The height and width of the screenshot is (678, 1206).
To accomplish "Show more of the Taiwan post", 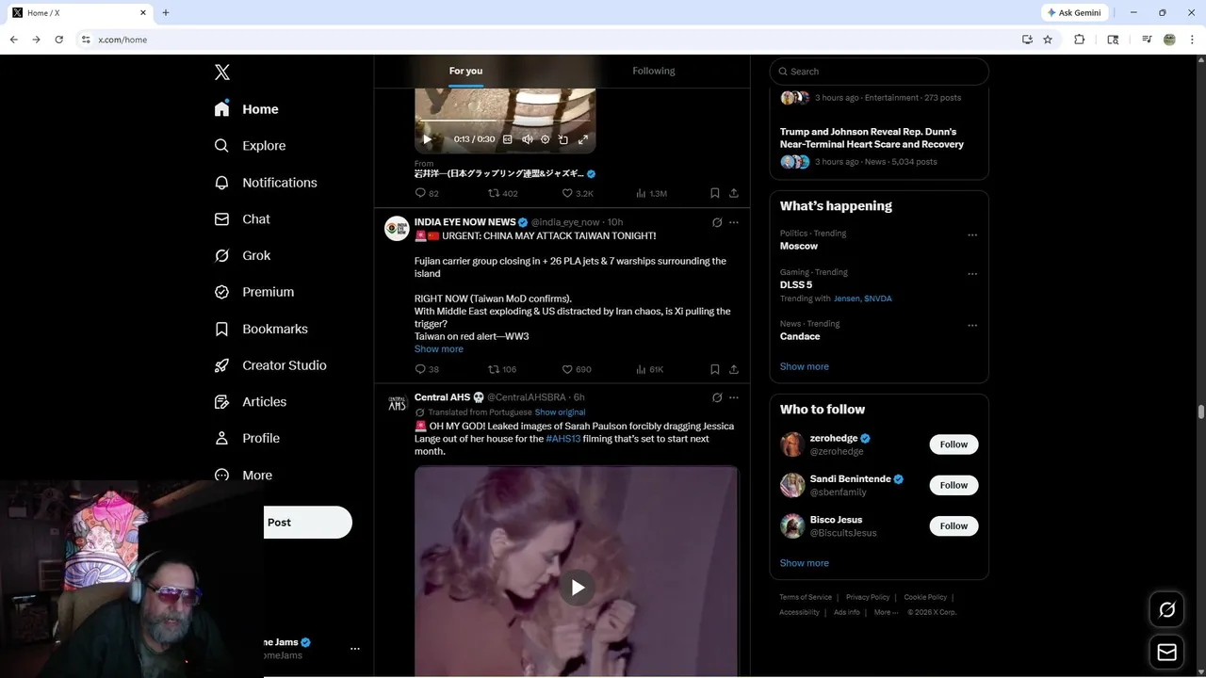I will (439, 349).
